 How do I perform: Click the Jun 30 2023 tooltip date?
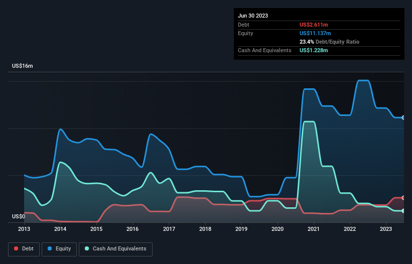pos(253,16)
